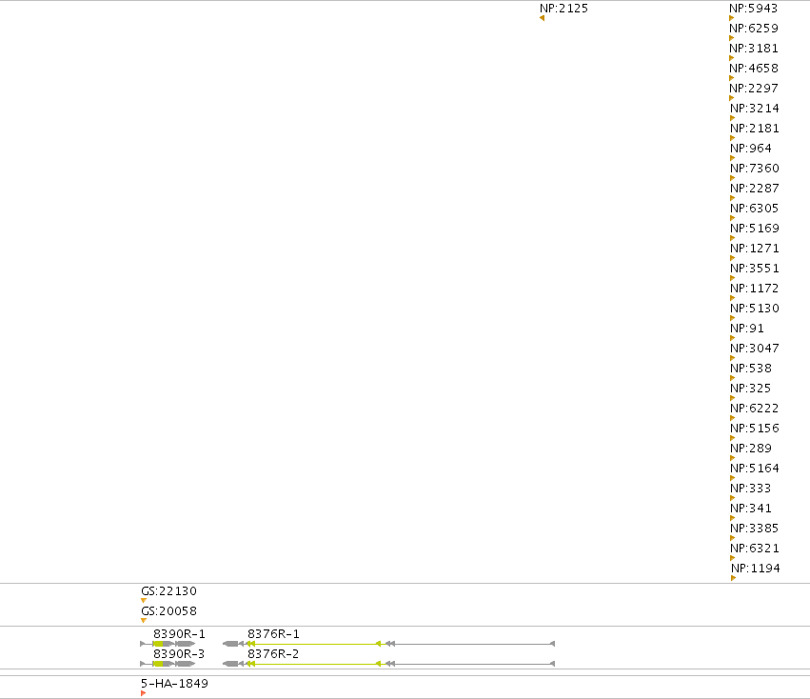This screenshot has height=699, width=810.
Task: Select the NP:6259 feature
Action: pyautogui.click(x=754, y=29)
